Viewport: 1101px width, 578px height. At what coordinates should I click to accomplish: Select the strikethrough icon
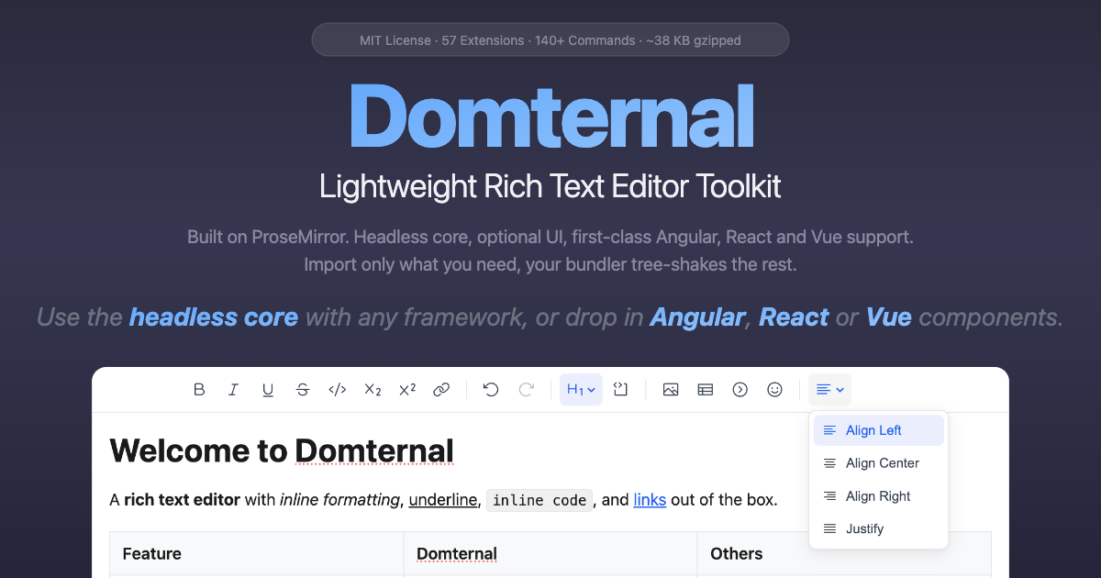[303, 389]
